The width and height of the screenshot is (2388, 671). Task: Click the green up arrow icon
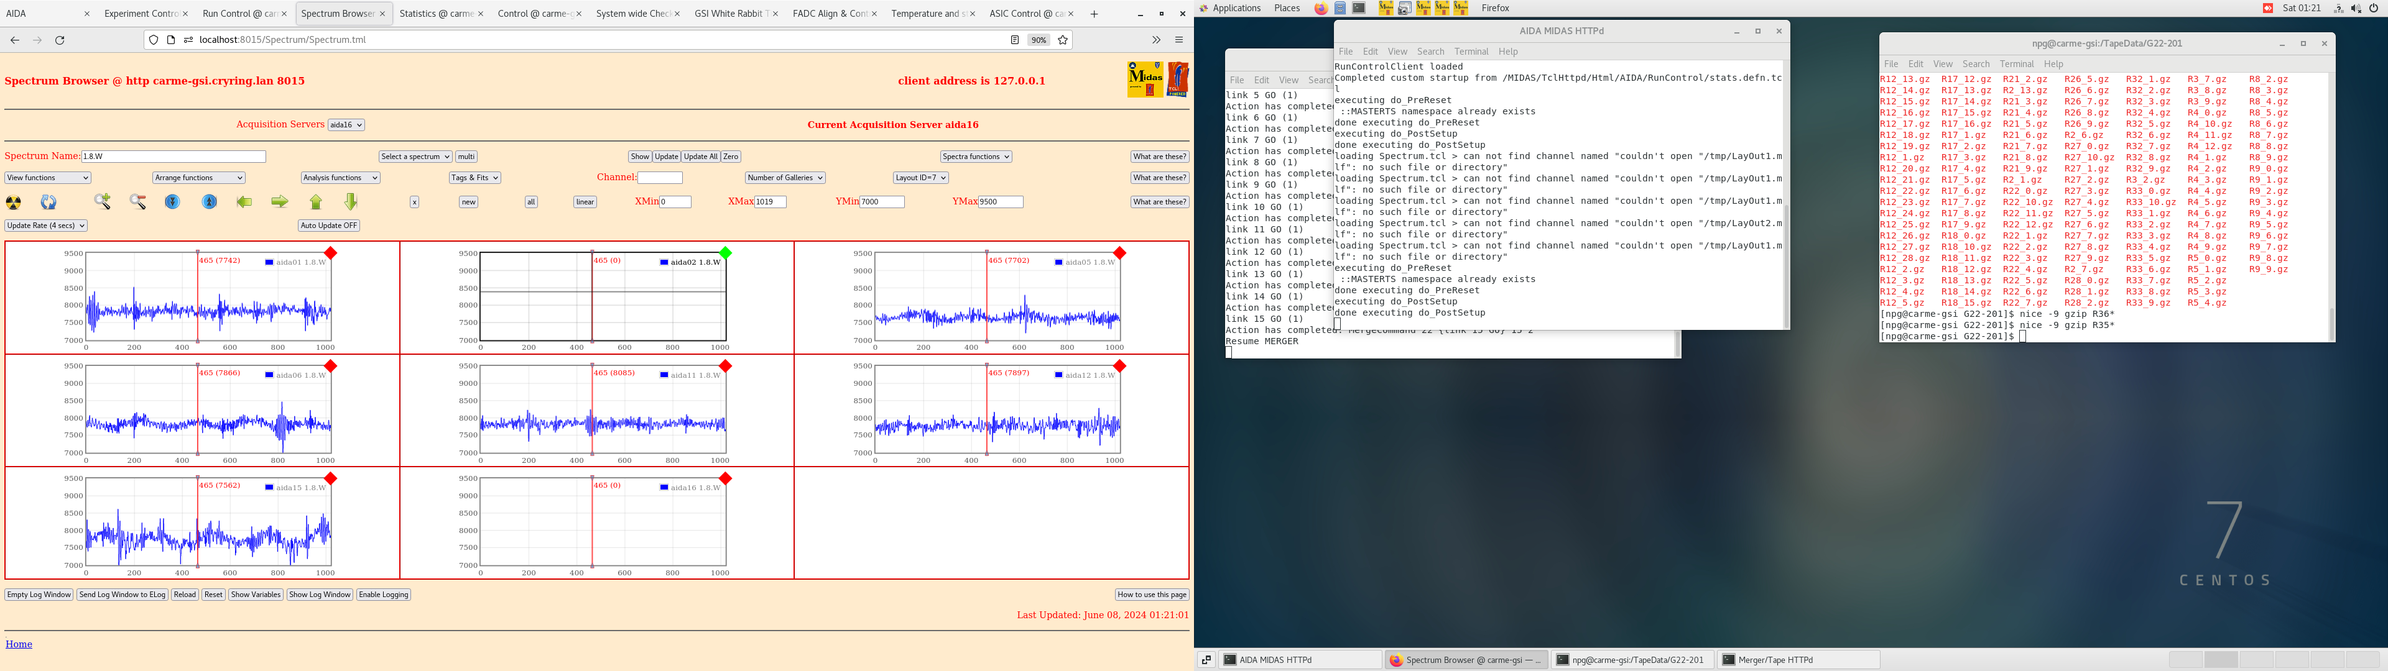[316, 202]
